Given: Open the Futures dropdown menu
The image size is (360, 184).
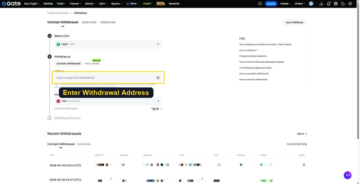Looking at the screenshot, I should (75, 4).
